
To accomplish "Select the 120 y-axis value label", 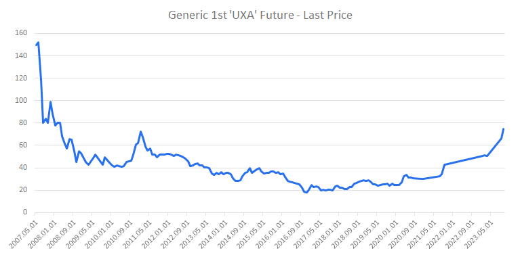I will click(x=21, y=78).
